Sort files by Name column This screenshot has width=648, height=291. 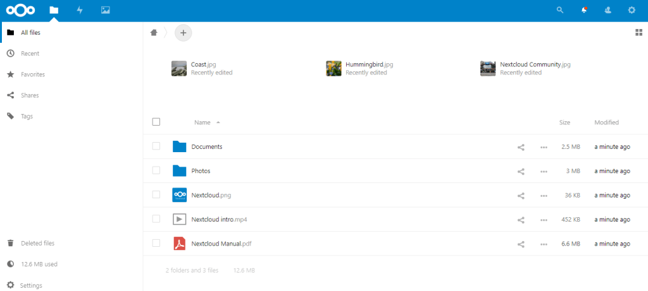click(x=202, y=122)
